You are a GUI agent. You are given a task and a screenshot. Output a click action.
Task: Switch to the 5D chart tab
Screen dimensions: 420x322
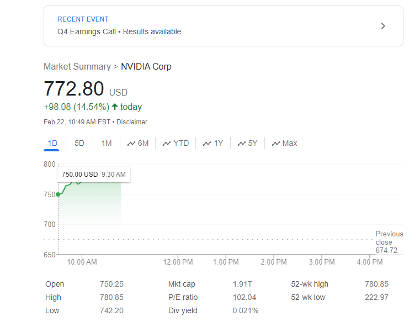(79, 143)
